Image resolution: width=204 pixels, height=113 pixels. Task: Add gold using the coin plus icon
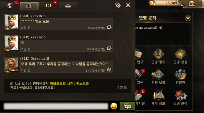click(152, 3)
